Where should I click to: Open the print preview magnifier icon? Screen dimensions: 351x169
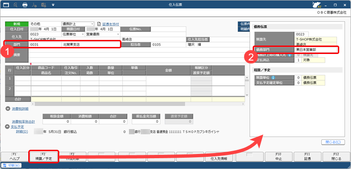click(x=16, y=5)
